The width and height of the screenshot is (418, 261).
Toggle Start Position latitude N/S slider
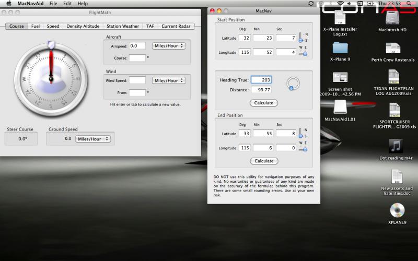[x=301, y=37]
